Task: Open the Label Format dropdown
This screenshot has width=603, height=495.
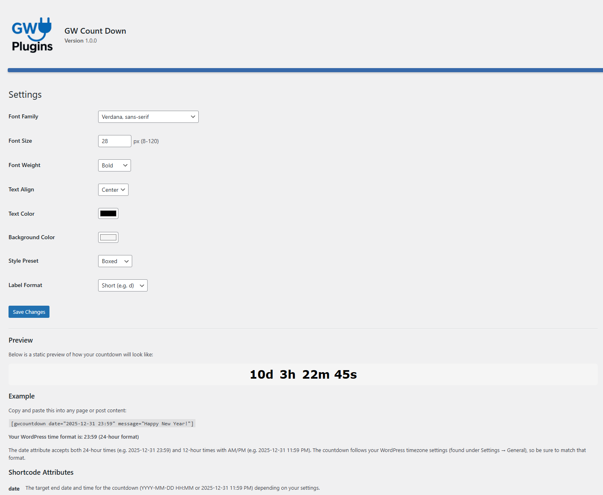Action: [122, 285]
